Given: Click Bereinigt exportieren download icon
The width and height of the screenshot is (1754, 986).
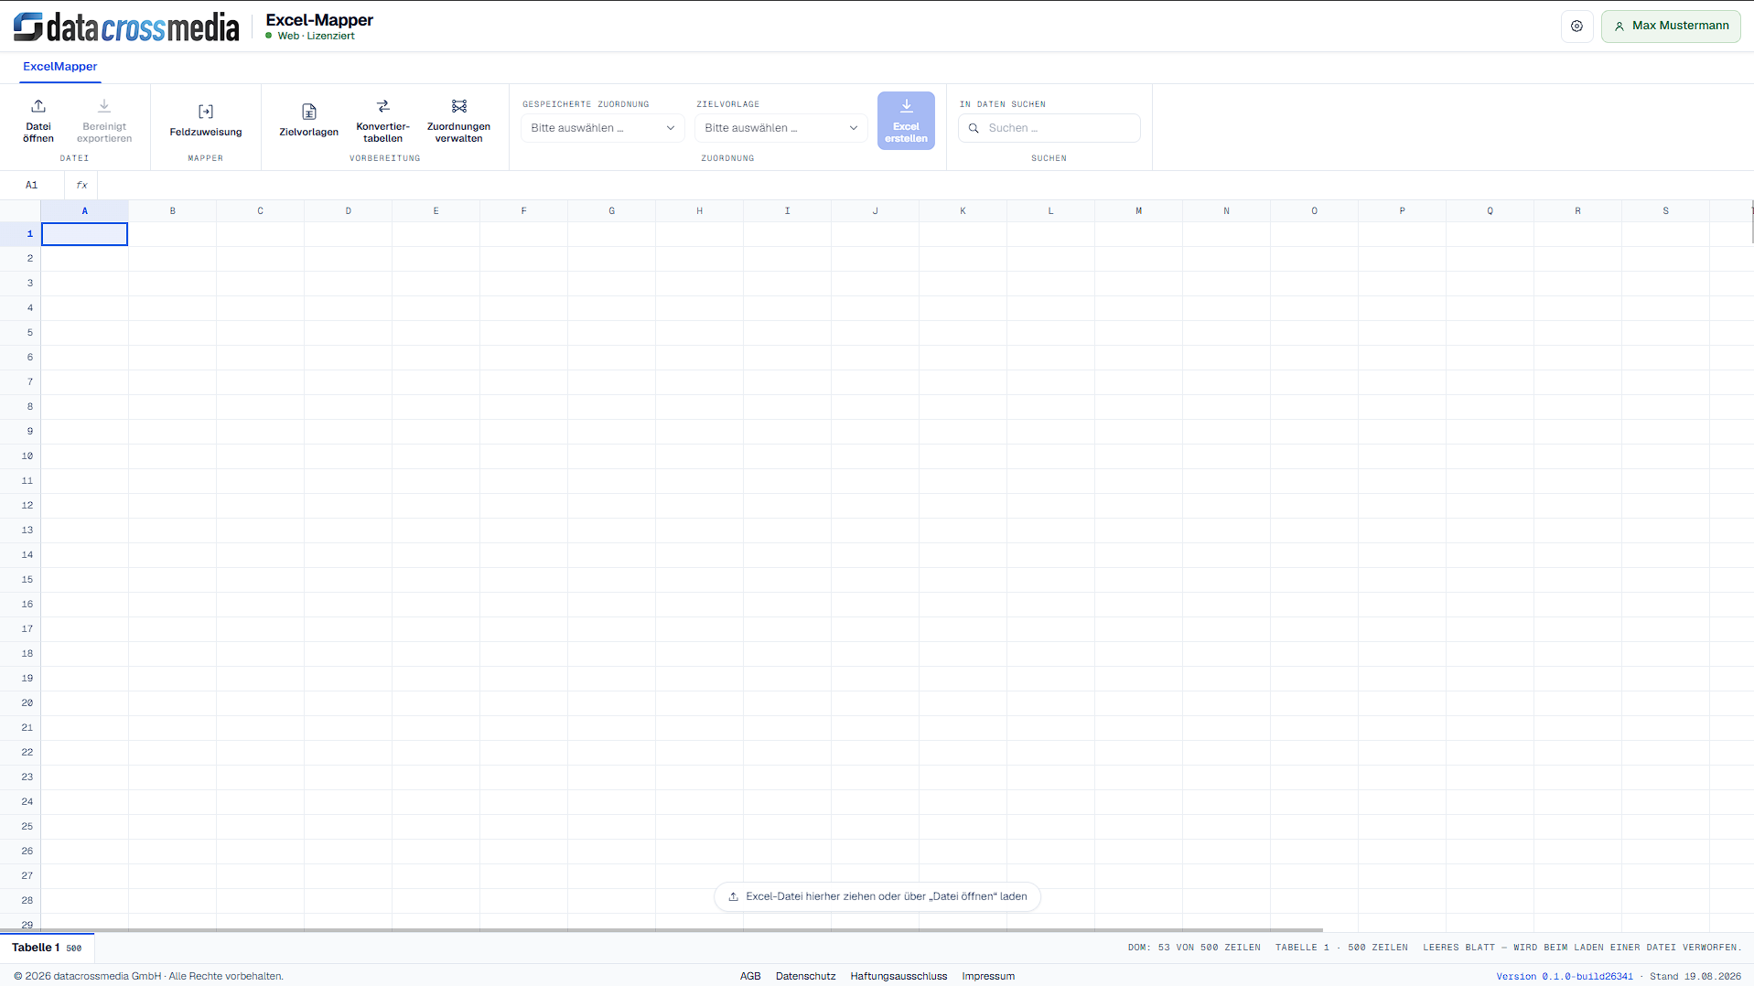Looking at the screenshot, I should [104, 106].
